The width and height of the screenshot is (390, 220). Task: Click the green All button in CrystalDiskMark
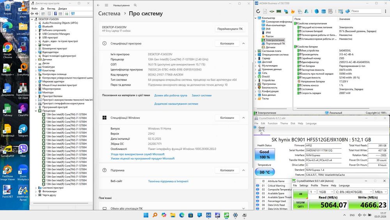300,194
